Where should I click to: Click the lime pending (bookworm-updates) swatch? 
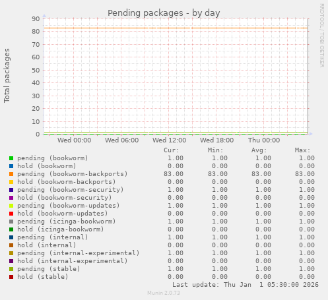coord(11,206)
